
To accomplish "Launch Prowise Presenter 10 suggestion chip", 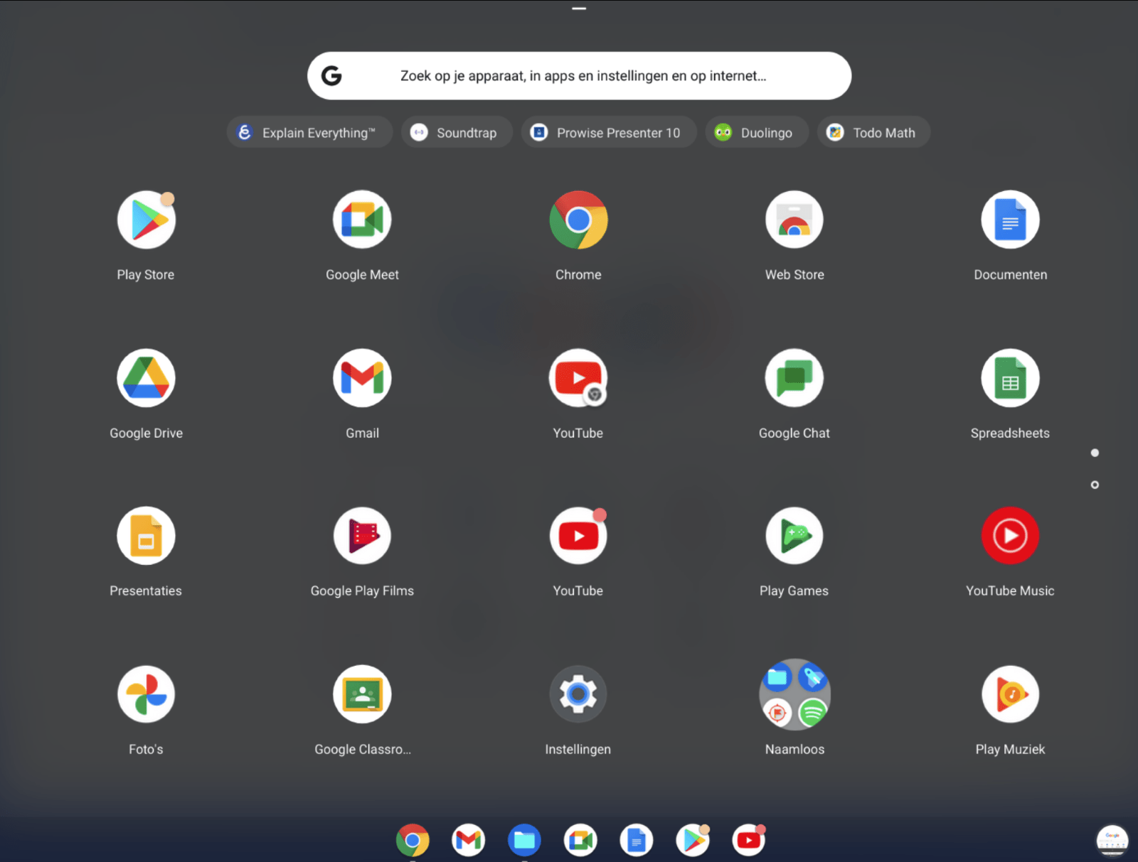I will point(609,132).
